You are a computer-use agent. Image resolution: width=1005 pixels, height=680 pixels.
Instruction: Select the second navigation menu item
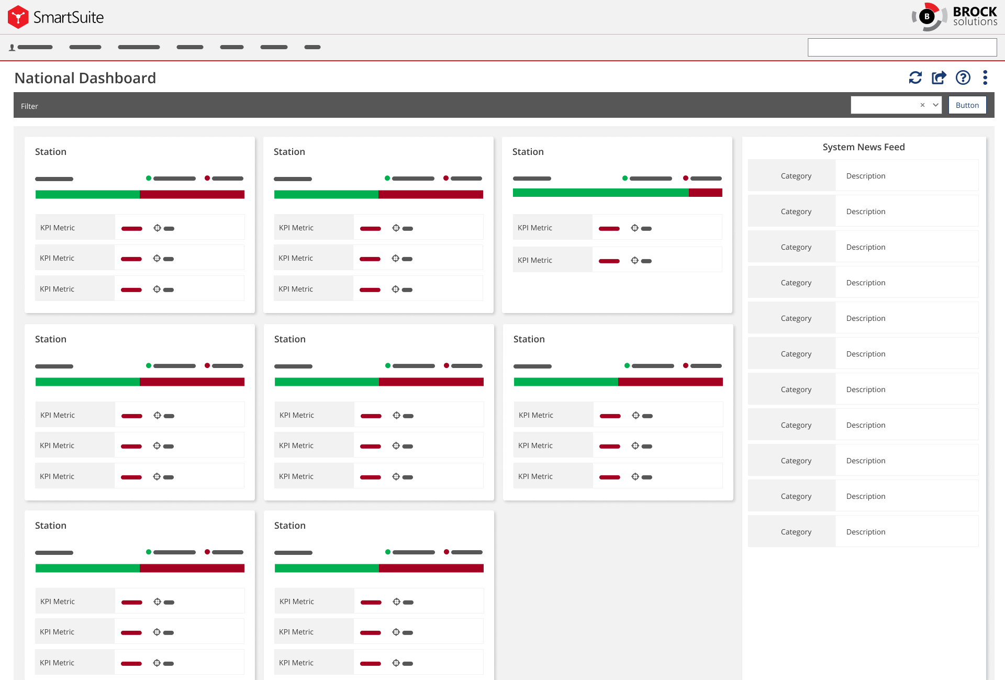coord(85,47)
